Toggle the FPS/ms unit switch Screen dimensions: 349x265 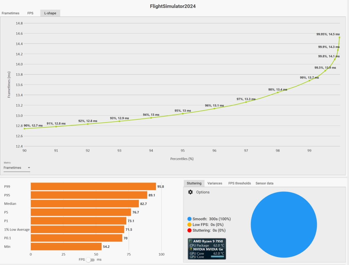(90, 260)
